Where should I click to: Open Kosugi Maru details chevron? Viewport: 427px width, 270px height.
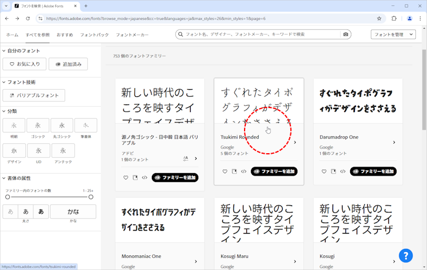click(x=295, y=262)
